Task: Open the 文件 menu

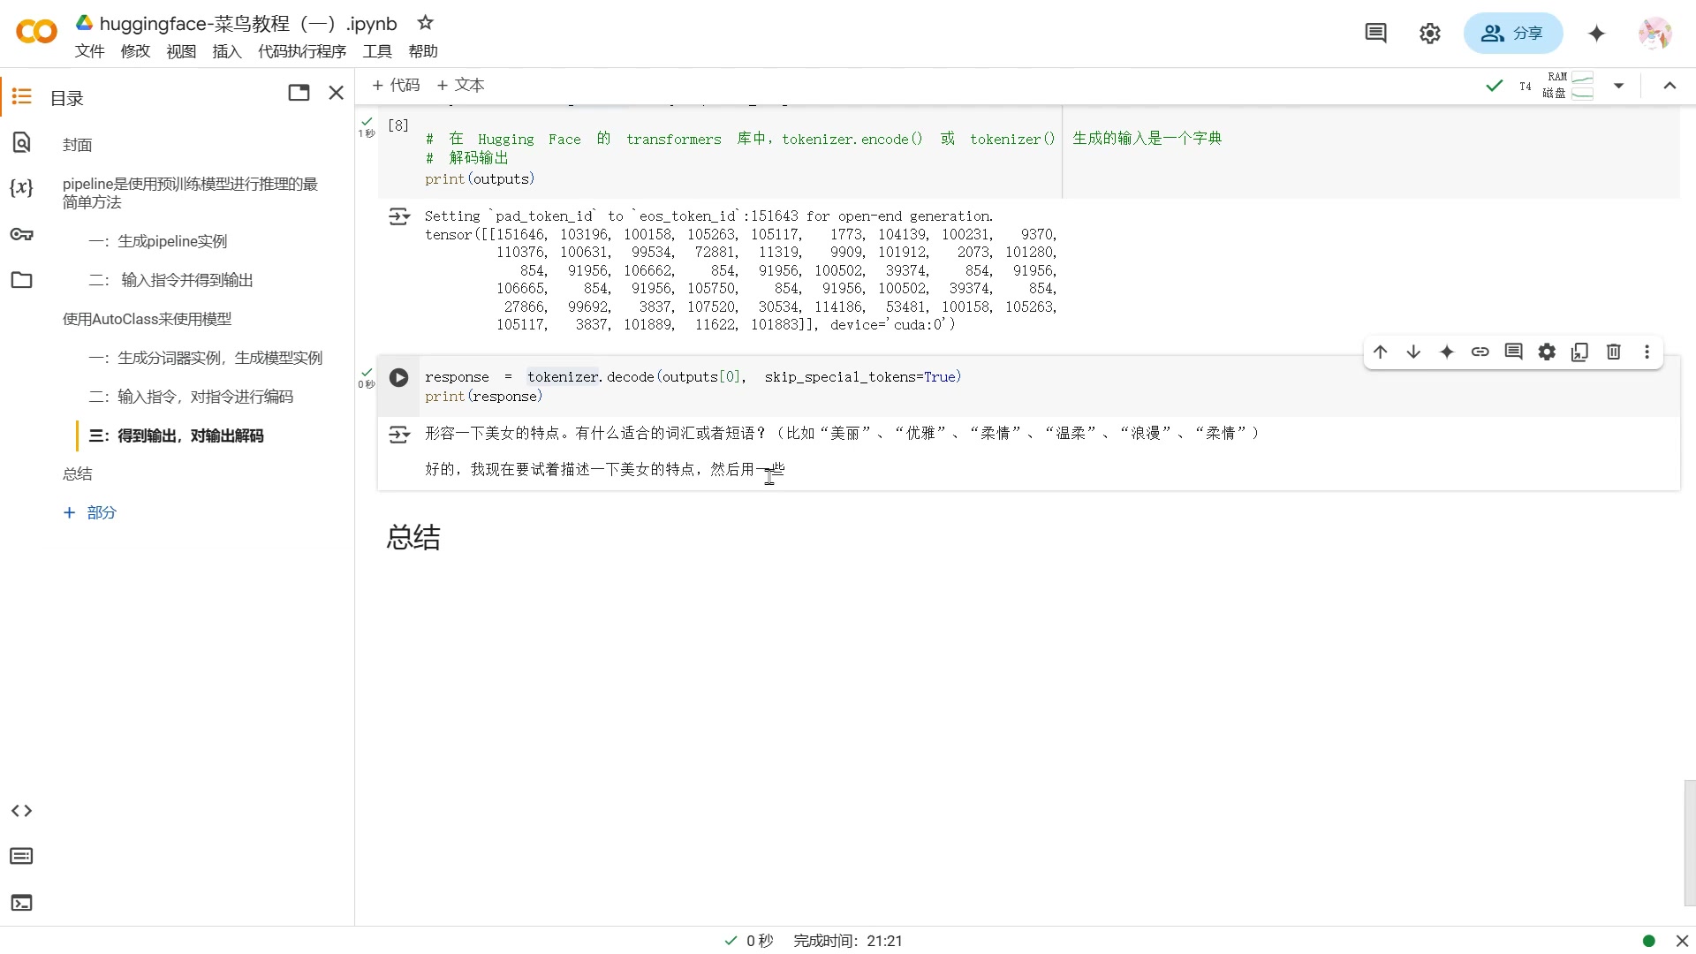Action: (x=89, y=51)
